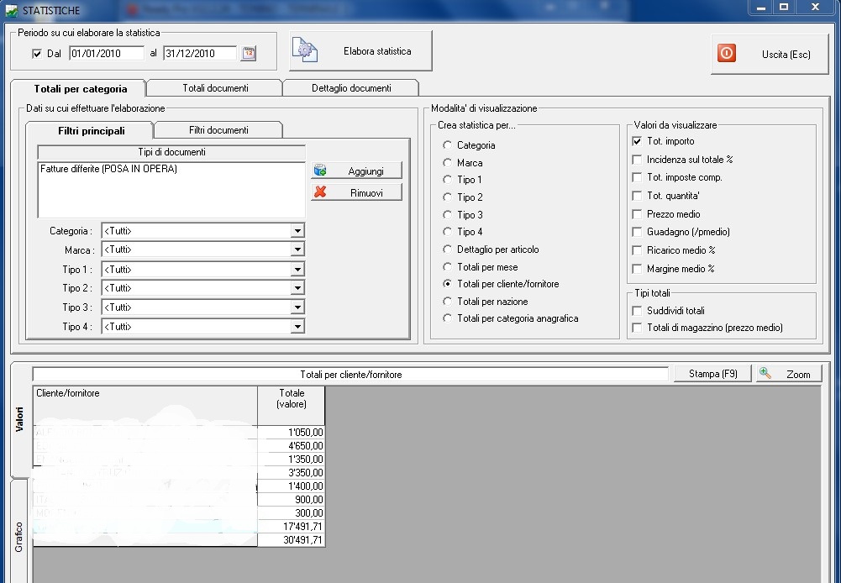Open the Filtri documenti tab
Viewport: 841px width, 583px height.
click(x=218, y=130)
